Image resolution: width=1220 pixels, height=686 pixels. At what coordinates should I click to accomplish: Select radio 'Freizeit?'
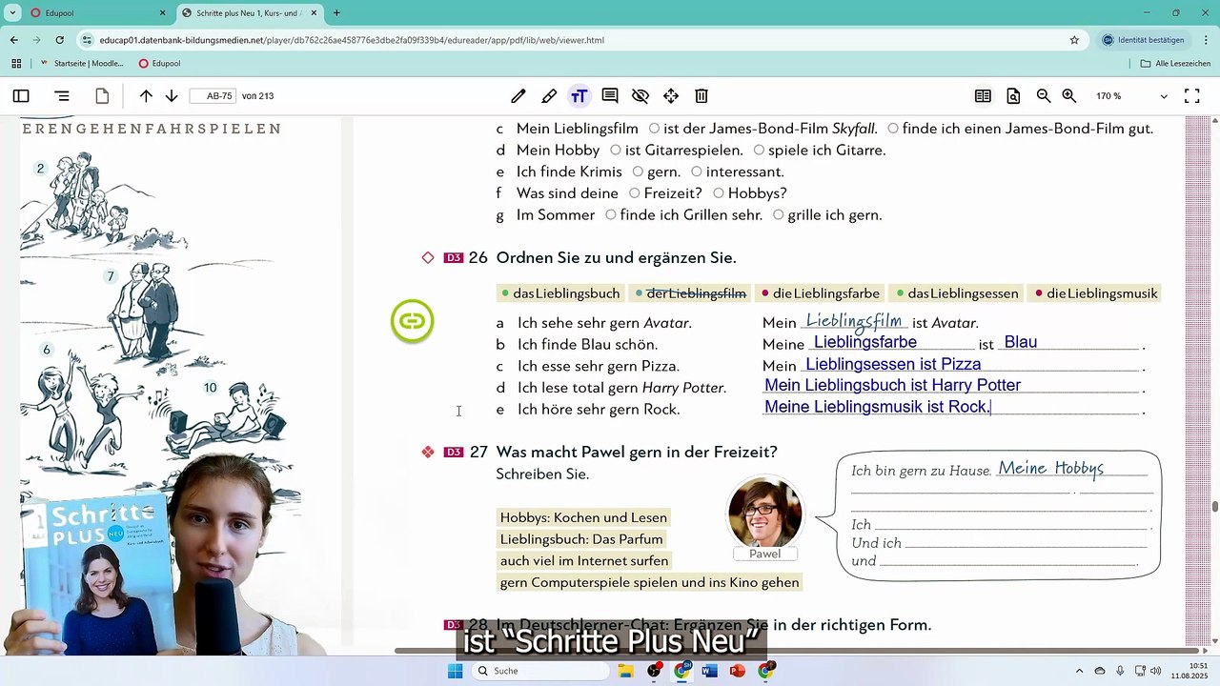point(634,193)
